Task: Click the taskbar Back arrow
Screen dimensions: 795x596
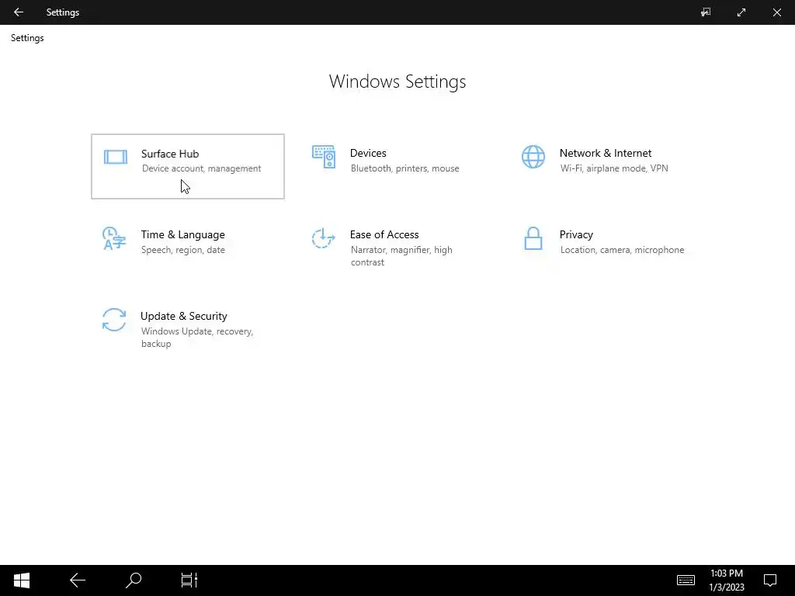Action: (78, 580)
